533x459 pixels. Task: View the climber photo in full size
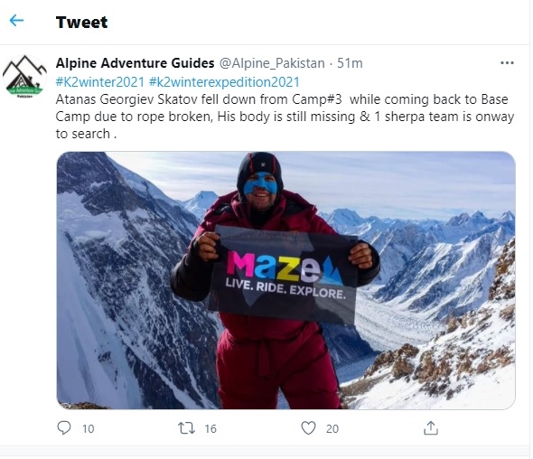[285, 280]
